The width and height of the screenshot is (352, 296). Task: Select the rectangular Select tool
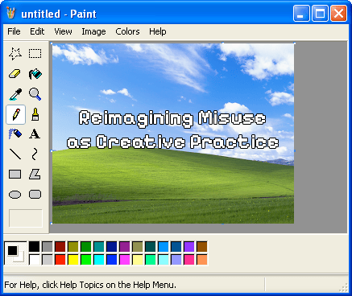[35, 54]
